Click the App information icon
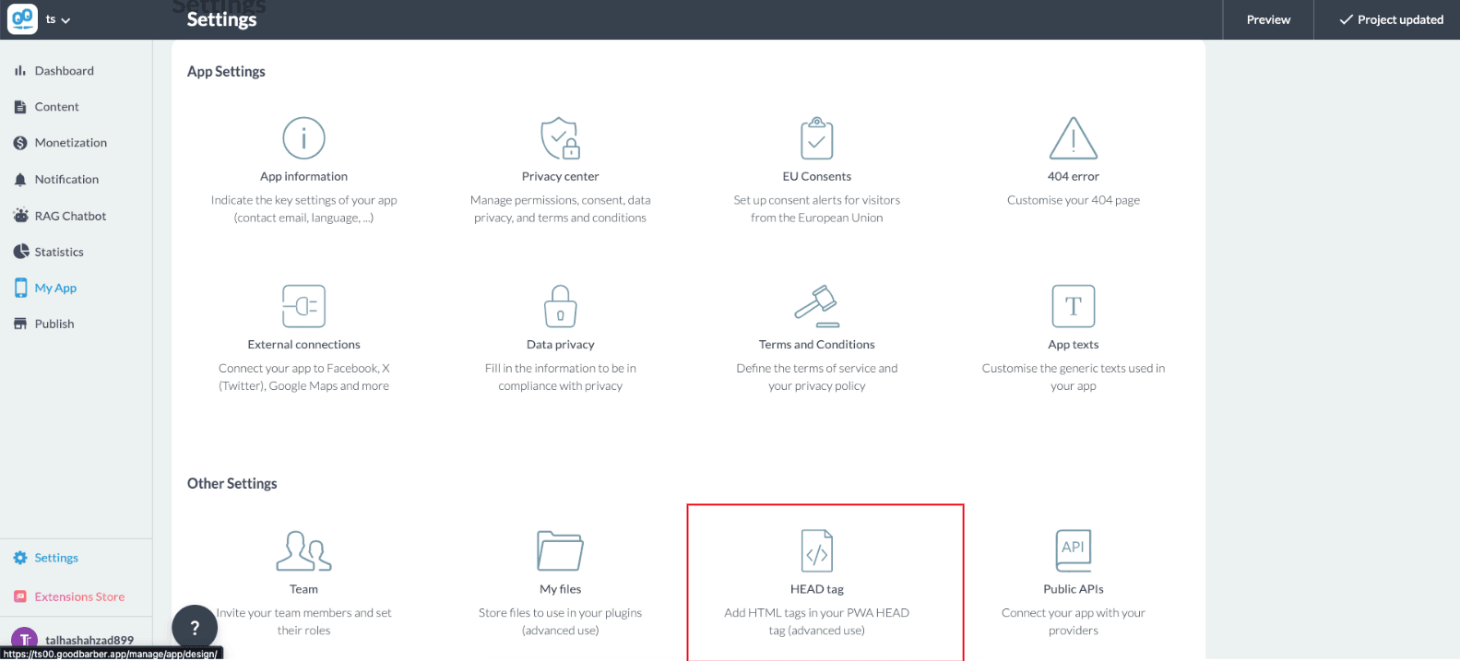The image size is (1460, 661). click(303, 138)
